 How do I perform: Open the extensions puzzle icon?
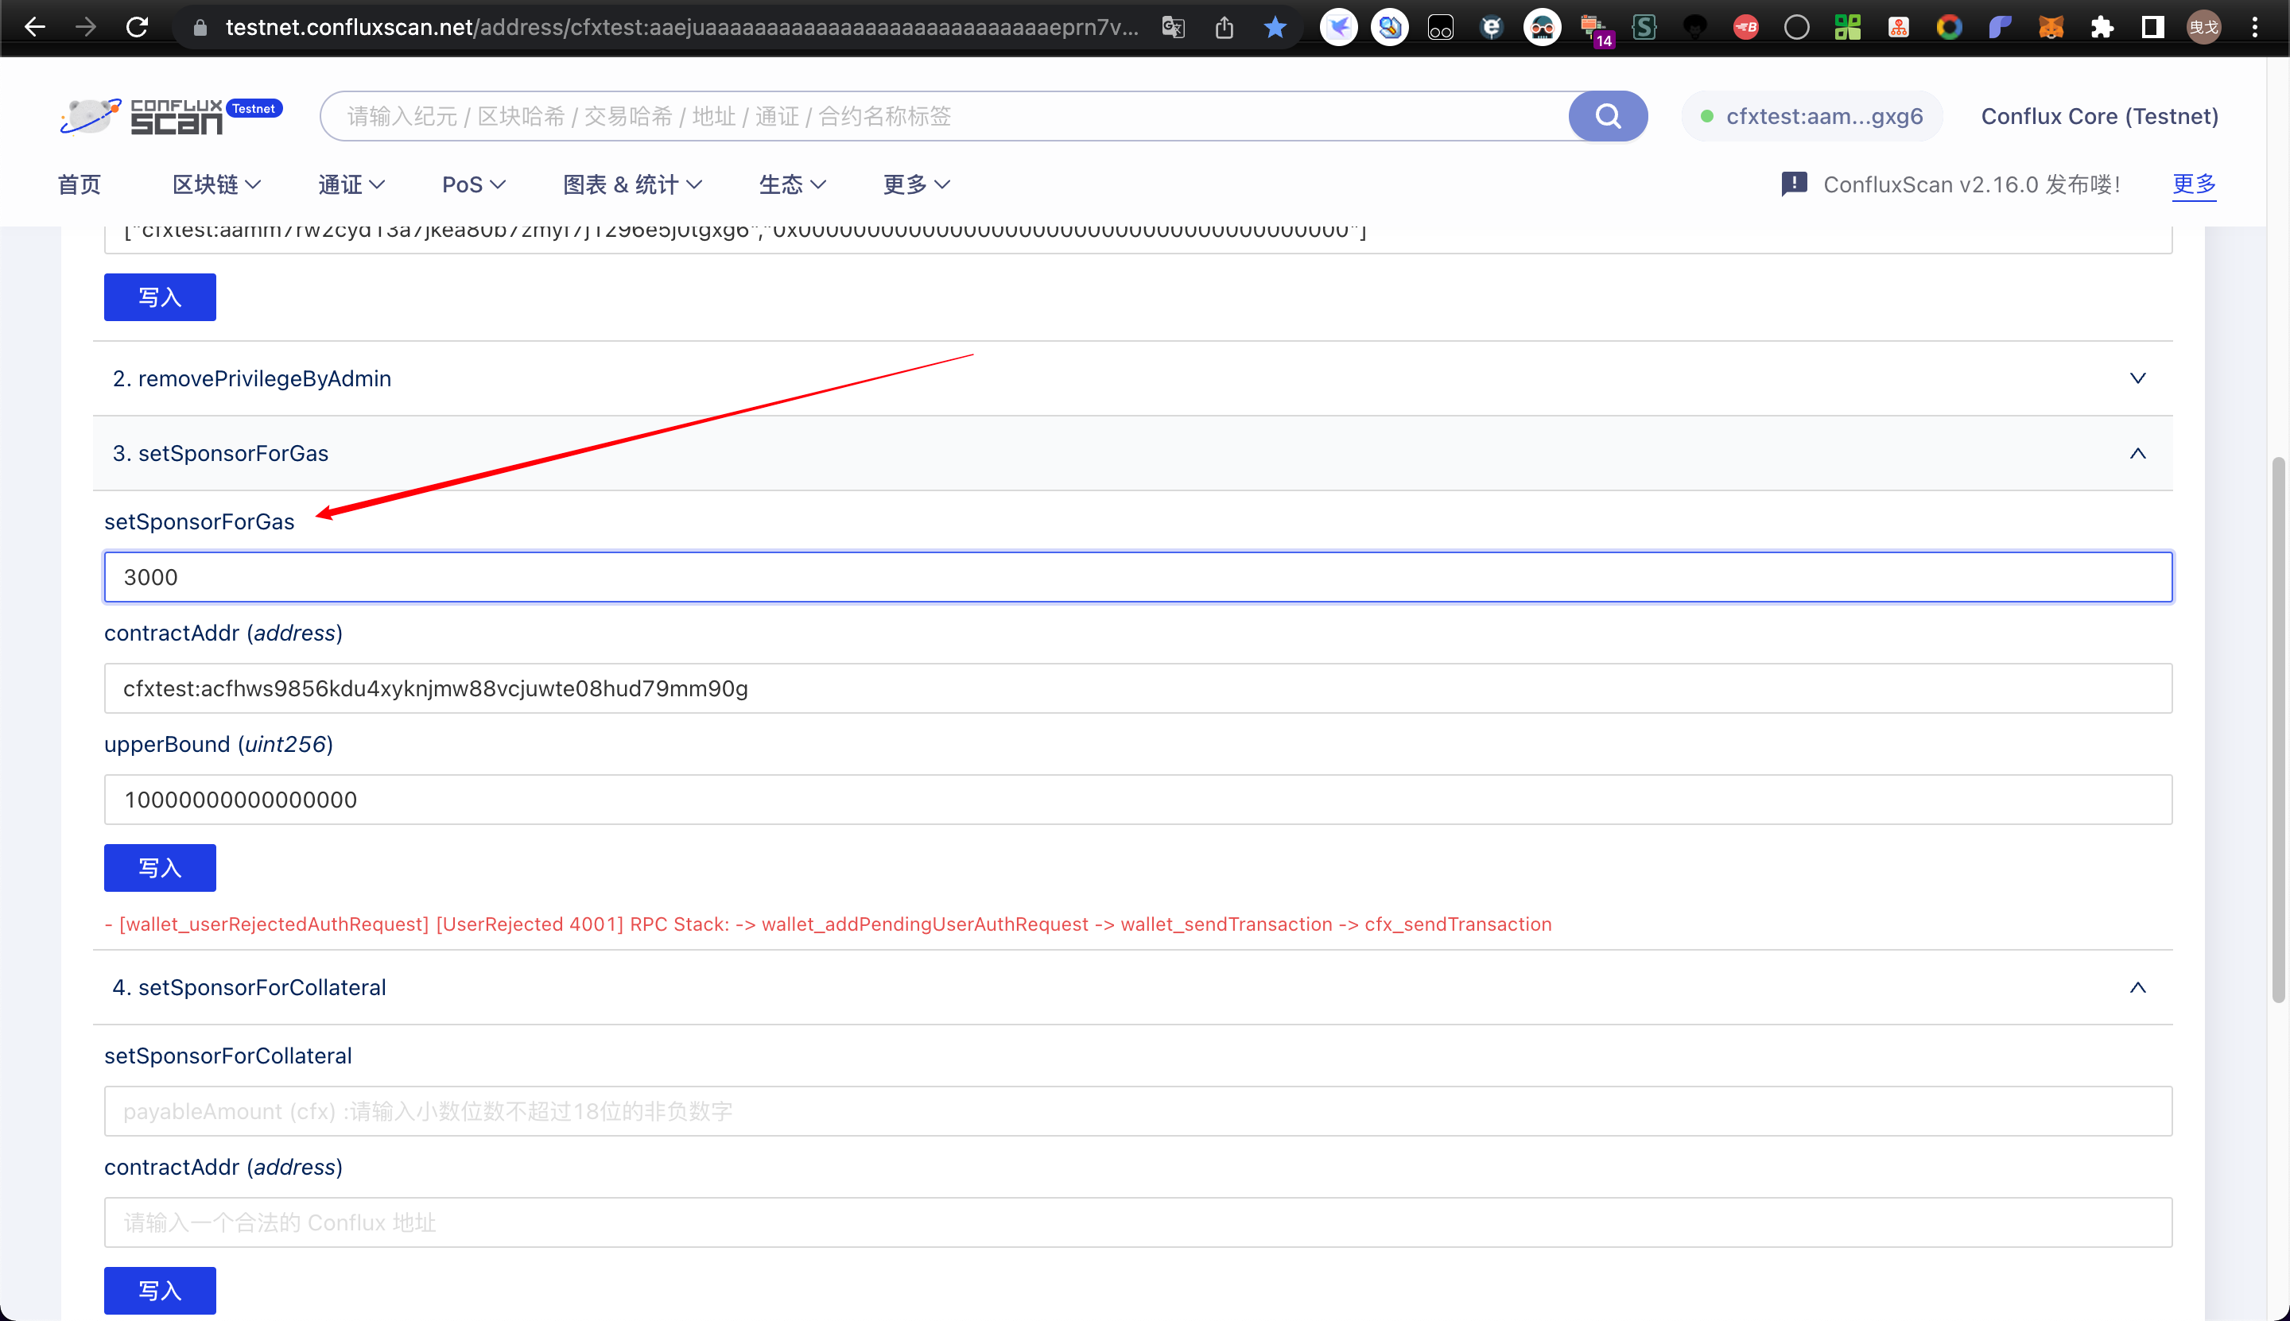(2102, 27)
